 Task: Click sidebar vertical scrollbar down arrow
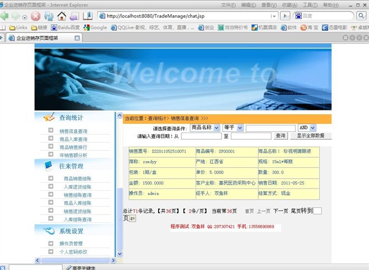pyautogui.click(x=120, y=254)
